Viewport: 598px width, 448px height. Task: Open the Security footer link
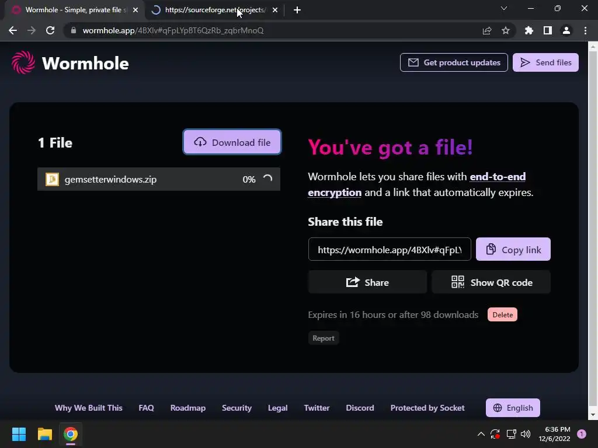coord(237,408)
